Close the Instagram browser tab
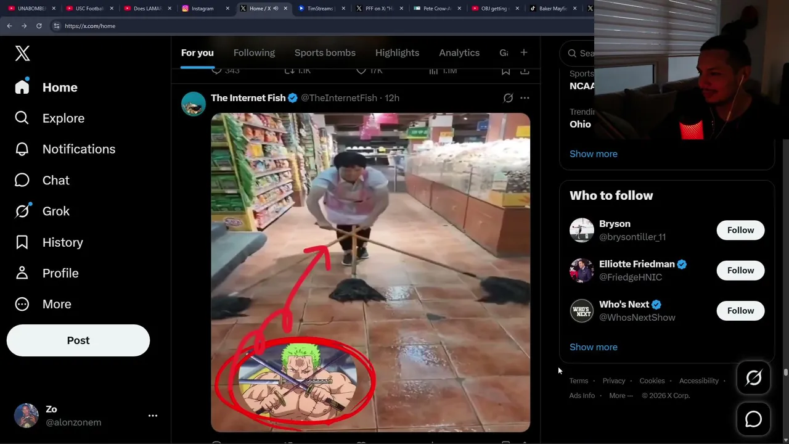789x444 pixels. [227, 9]
